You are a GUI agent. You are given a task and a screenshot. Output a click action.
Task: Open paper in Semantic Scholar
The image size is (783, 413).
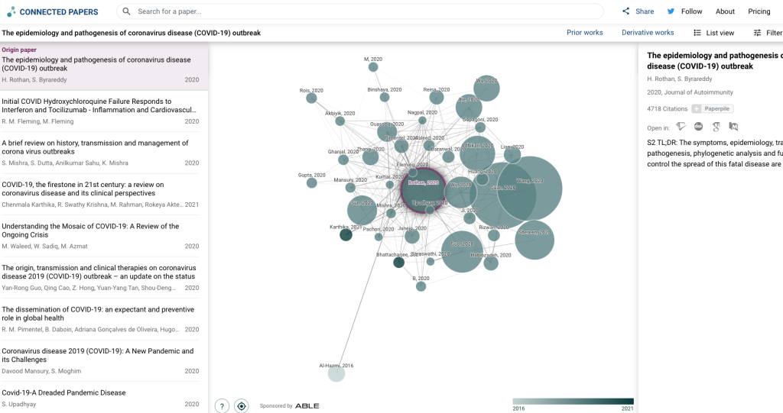click(681, 127)
